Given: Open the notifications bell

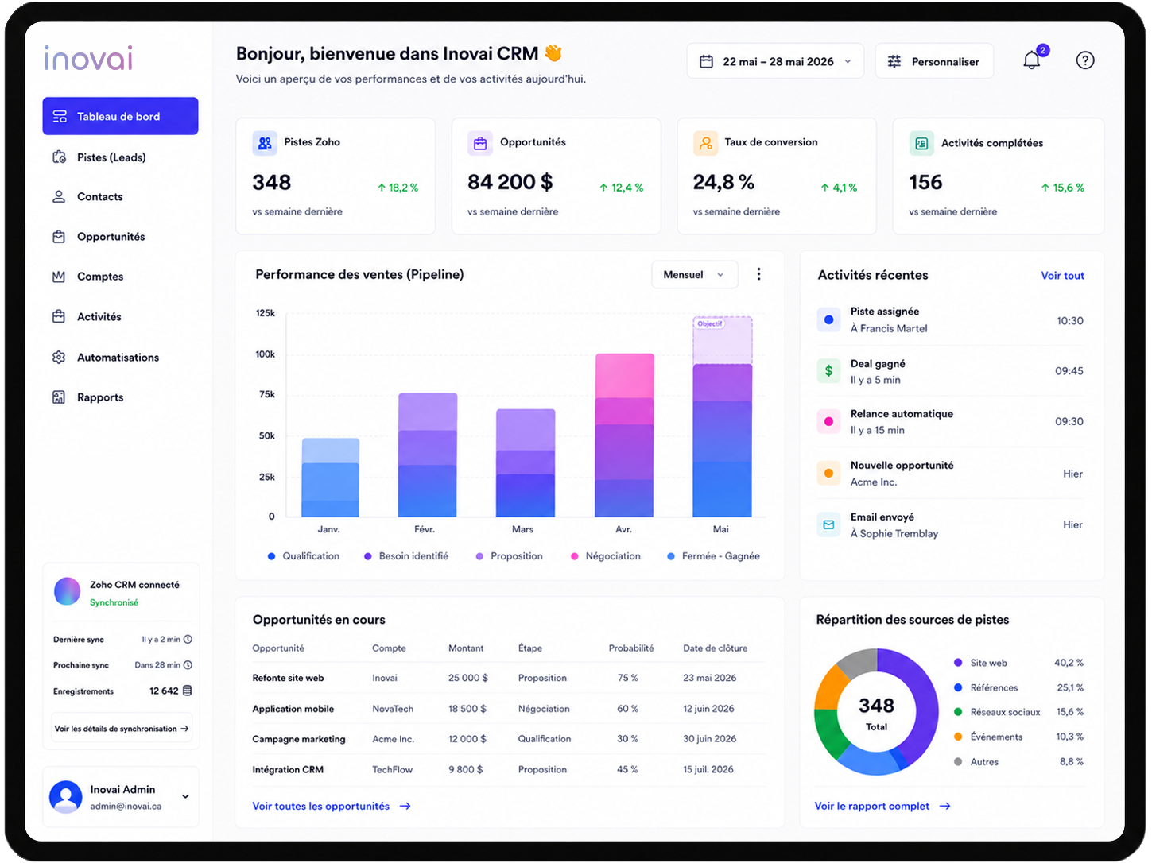Looking at the screenshot, I should tap(1032, 60).
